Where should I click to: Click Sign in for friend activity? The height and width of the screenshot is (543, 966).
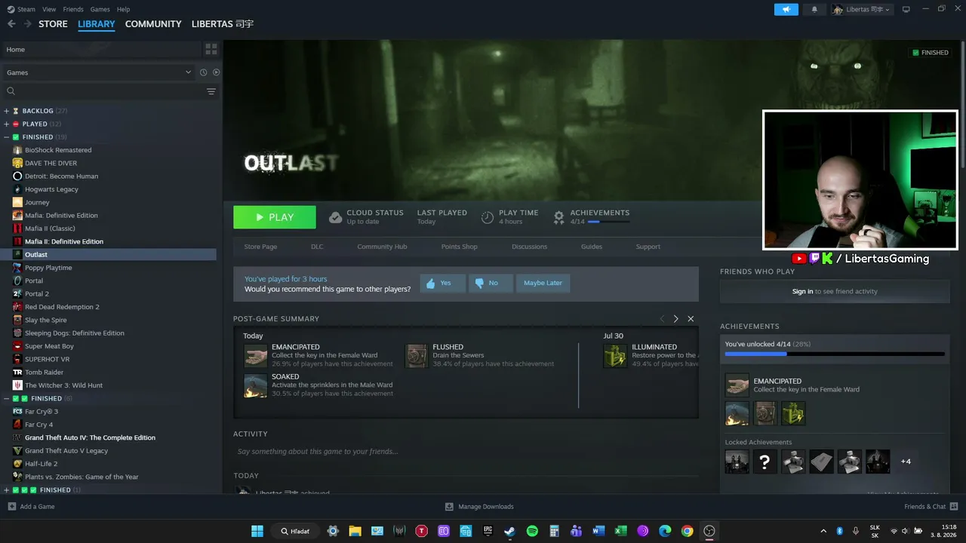point(803,291)
